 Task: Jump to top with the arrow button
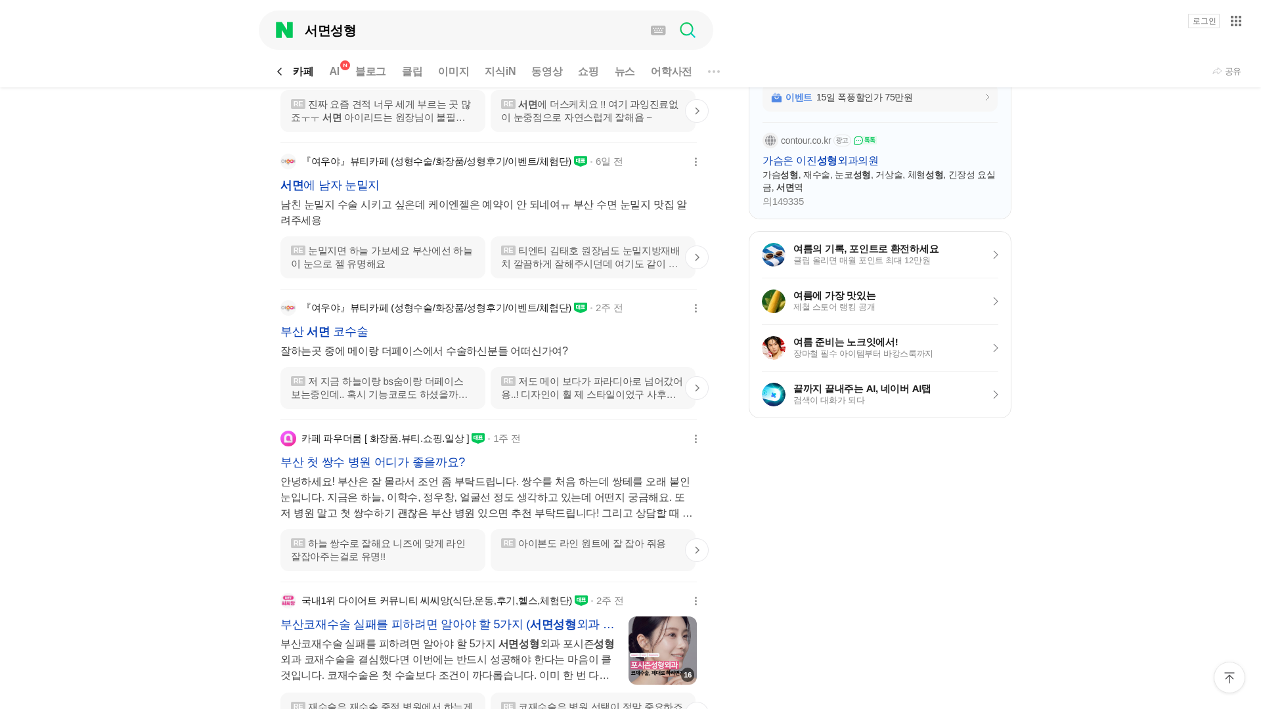click(1229, 677)
